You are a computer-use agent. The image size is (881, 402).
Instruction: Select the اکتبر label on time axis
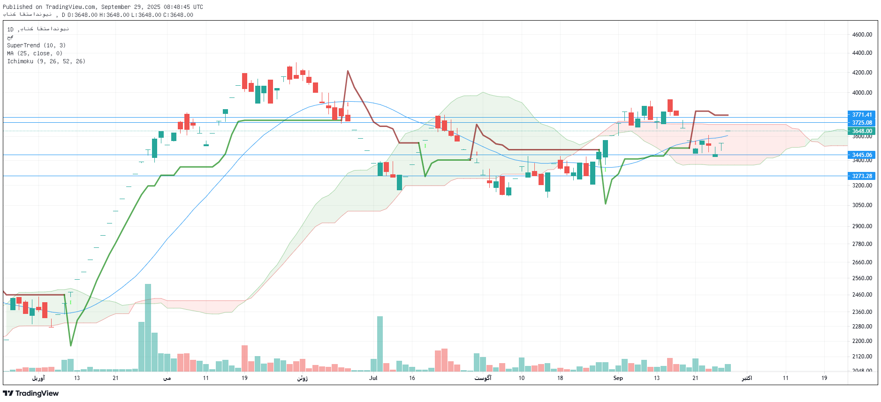[x=746, y=378]
